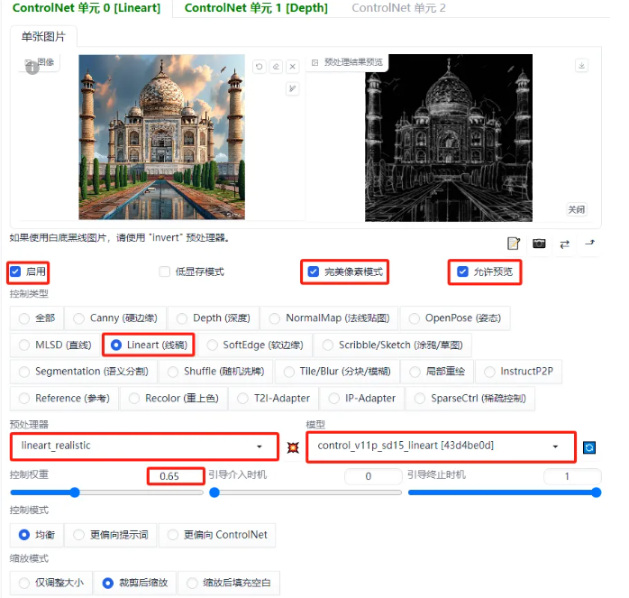Click the brush edit icon beside the input image
The width and height of the screenshot is (629, 598).
coord(293,88)
